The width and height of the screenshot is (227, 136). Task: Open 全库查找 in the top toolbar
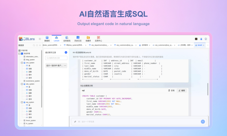(67, 39)
